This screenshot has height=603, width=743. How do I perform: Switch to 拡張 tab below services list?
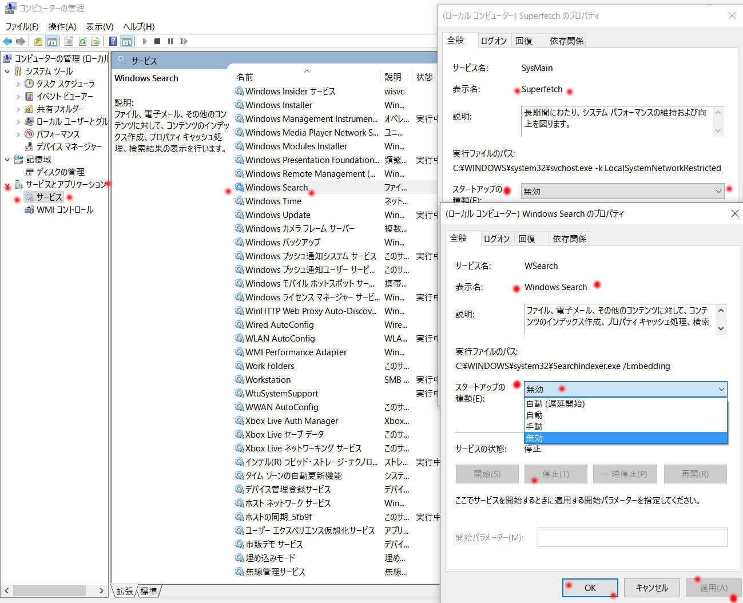tap(124, 591)
